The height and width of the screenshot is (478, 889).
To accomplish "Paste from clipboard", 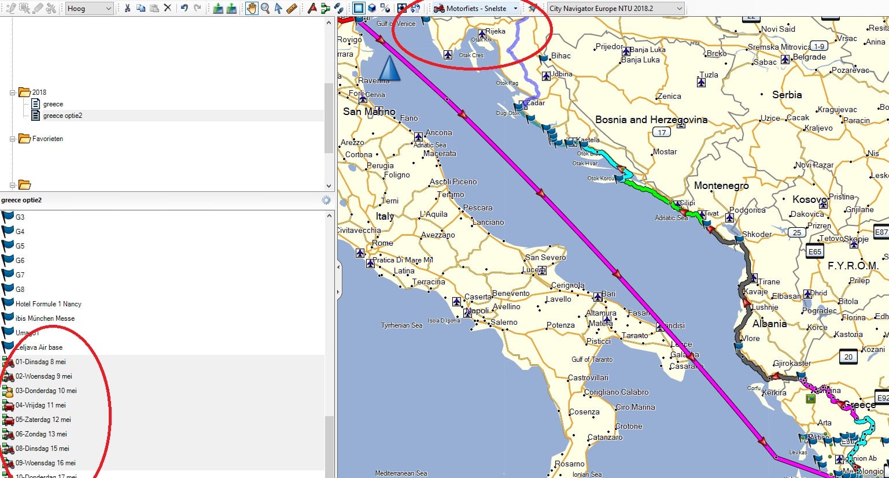I will coord(154,8).
